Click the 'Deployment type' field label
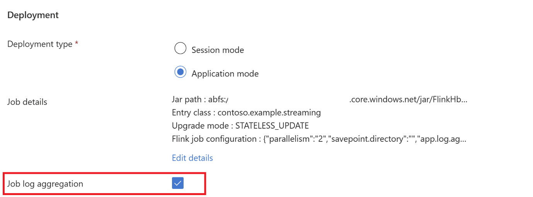Screen dimensions: 533x197 click(40, 44)
